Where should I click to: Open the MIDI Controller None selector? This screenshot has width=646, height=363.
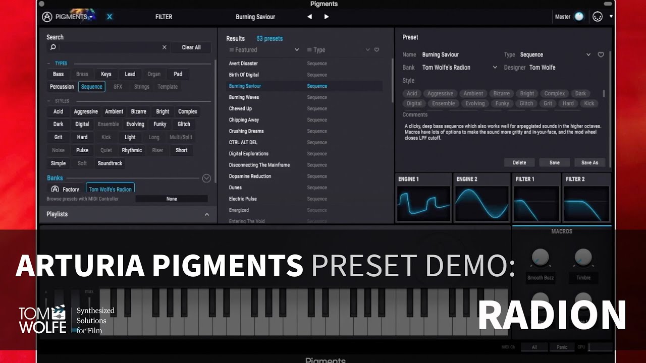tap(172, 199)
